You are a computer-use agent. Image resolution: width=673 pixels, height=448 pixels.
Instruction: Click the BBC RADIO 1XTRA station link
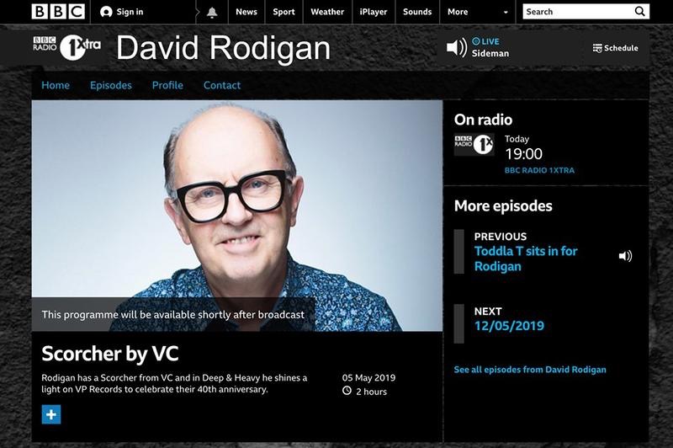click(x=539, y=170)
